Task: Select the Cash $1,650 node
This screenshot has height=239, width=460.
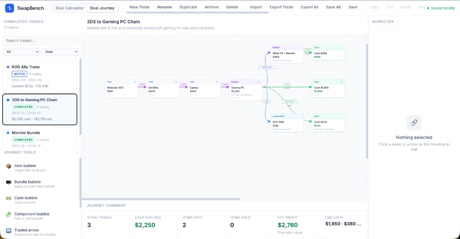Action: pyautogui.click(x=328, y=89)
